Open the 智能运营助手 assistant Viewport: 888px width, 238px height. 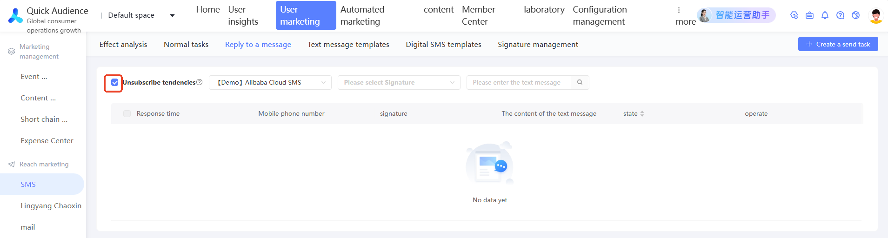736,15
